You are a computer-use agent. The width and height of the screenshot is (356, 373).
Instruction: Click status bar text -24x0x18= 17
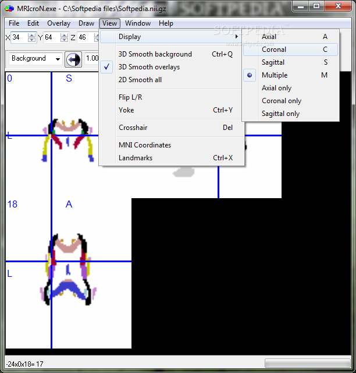pos(24,364)
